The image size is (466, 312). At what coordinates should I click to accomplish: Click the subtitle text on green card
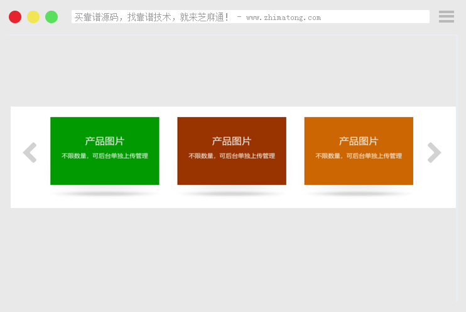pyautogui.click(x=104, y=156)
